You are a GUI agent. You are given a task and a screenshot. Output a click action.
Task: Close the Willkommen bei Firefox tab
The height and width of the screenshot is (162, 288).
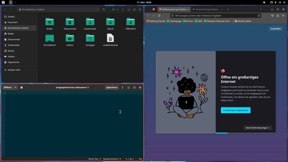(x=188, y=9)
